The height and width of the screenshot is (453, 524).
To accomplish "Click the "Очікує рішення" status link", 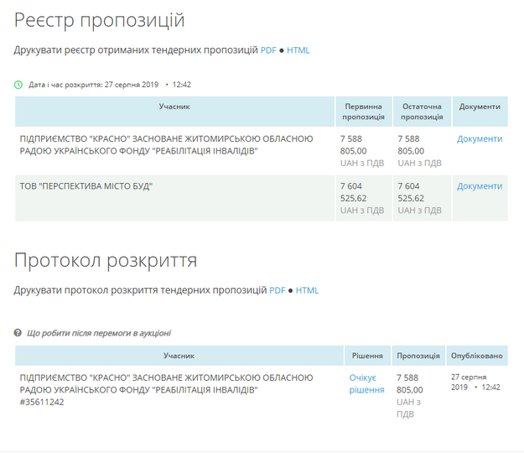I will [x=366, y=384].
